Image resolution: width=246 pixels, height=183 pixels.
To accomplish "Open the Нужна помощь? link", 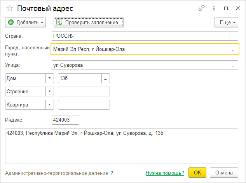I will tap(165, 173).
